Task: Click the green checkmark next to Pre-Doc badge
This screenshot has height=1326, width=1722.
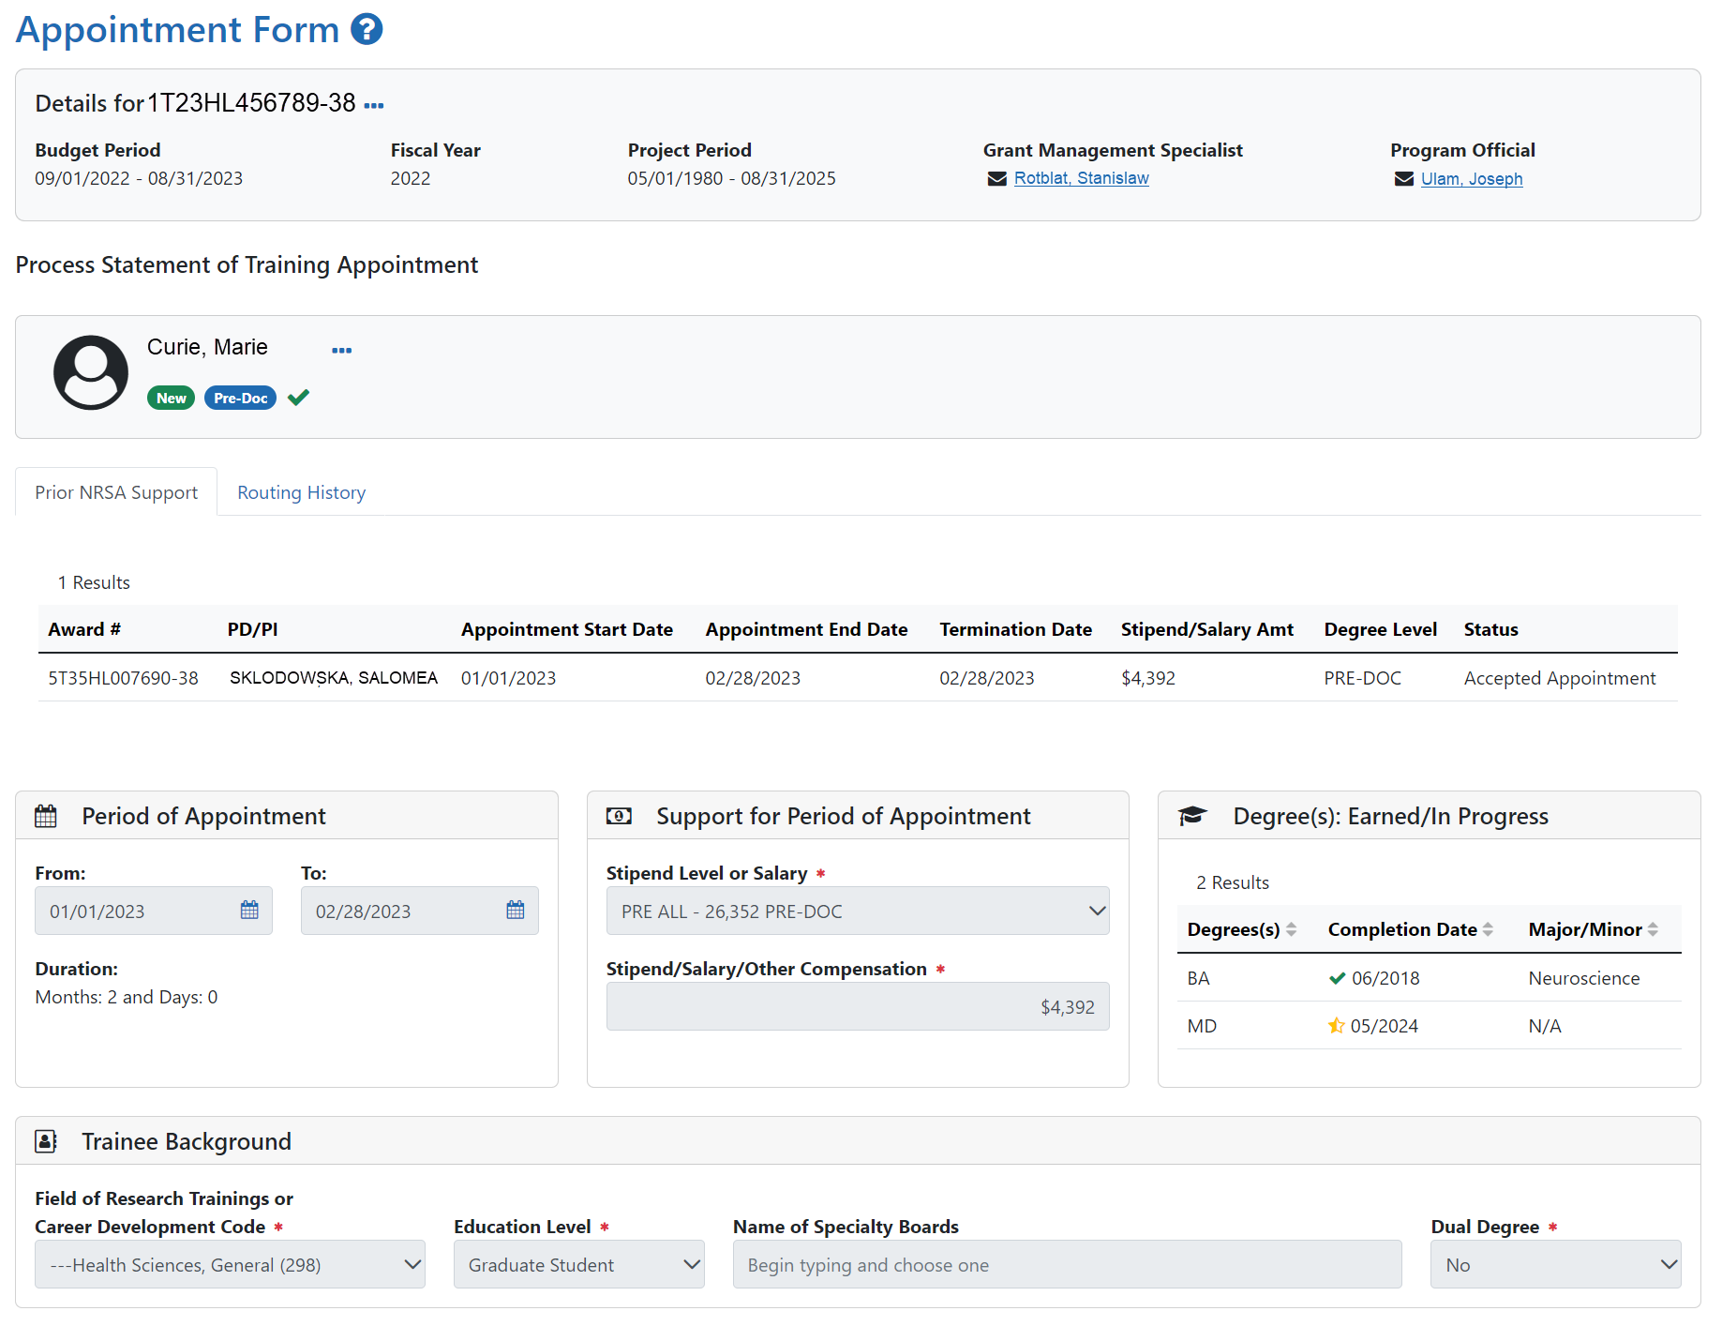Action: pyautogui.click(x=298, y=398)
